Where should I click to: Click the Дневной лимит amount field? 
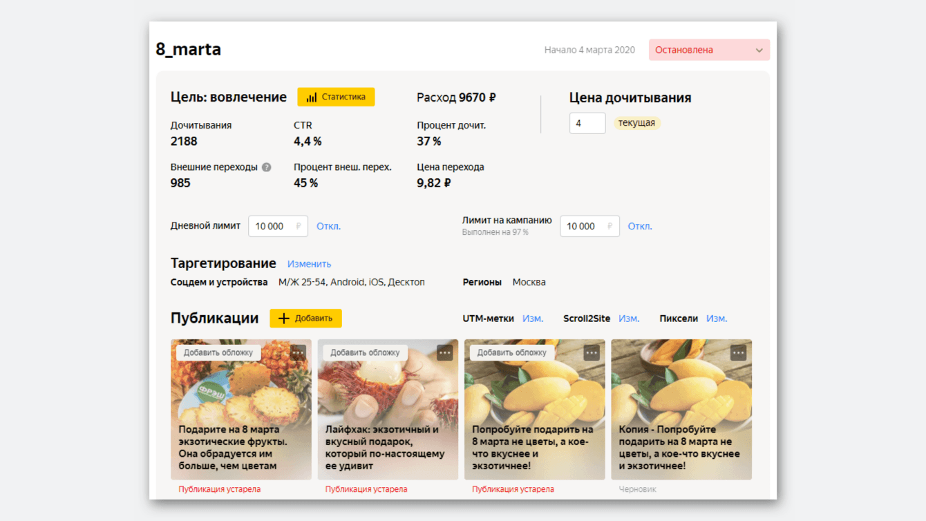pos(278,226)
